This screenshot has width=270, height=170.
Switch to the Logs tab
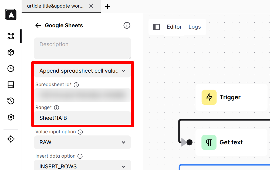click(x=195, y=27)
